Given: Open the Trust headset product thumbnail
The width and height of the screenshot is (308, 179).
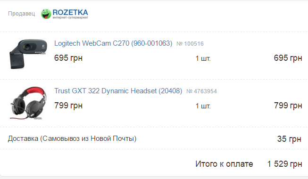Looking at the screenshot, I should point(28,103).
